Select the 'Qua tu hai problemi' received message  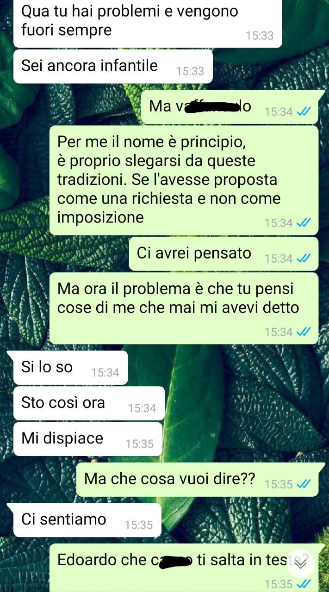click(148, 23)
